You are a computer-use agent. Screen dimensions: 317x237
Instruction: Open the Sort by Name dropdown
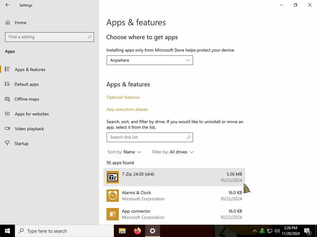[124, 152]
